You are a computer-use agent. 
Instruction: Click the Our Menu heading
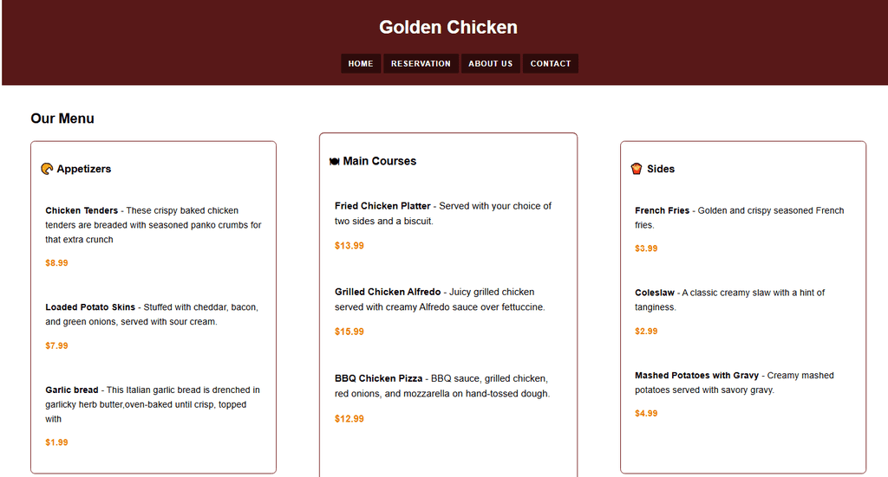pyautogui.click(x=62, y=119)
